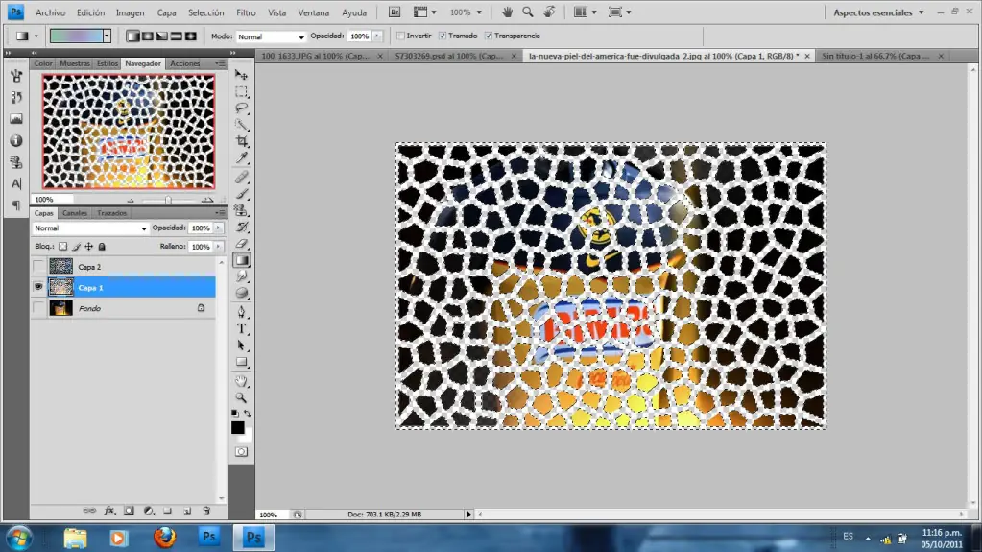
Task: Create a new layer
Action: point(187,511)
